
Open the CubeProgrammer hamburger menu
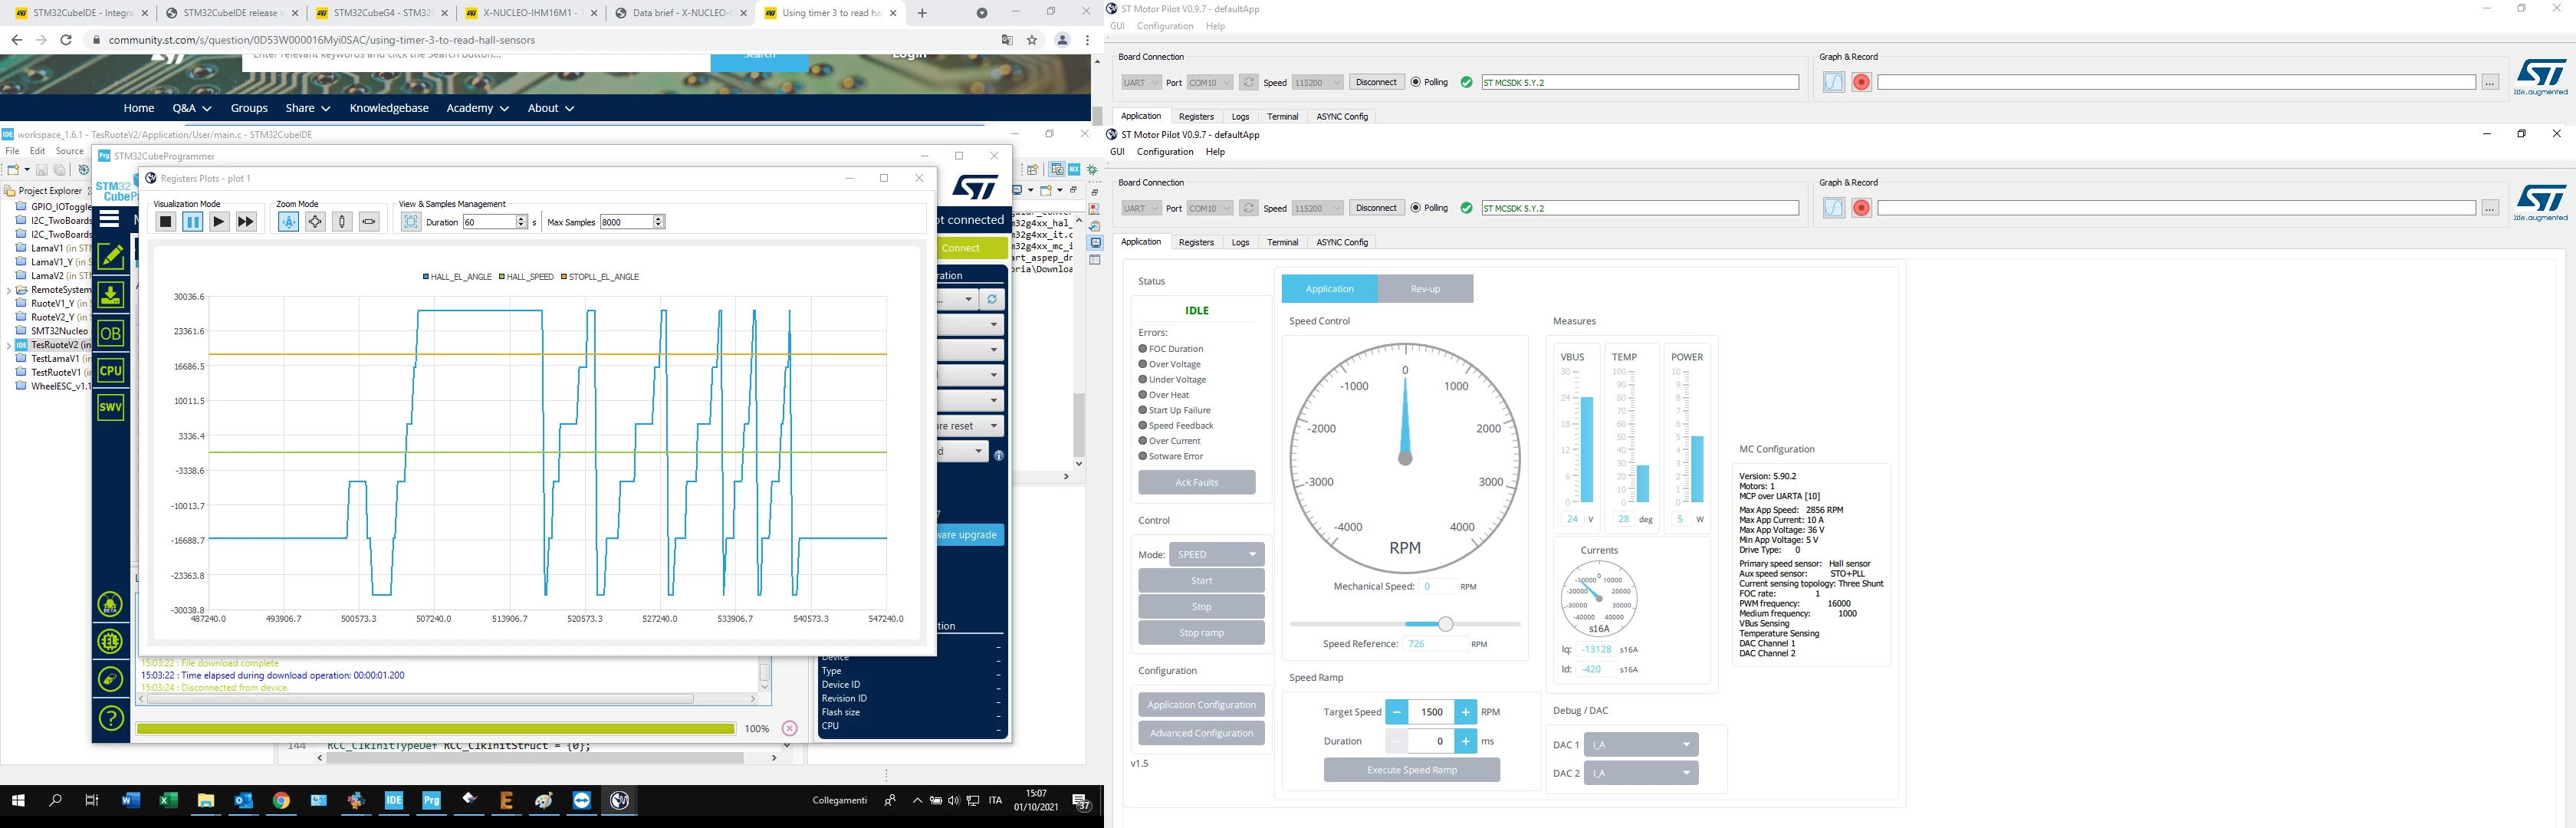click(x=110, y=219)
